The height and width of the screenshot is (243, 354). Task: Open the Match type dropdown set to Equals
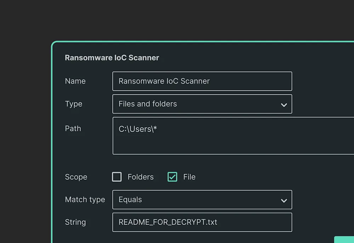tap(202, 200)
